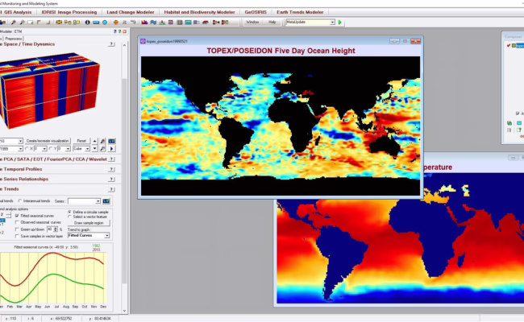Open help for Trends panel
Screen dimensions: 524x322
click(111, 189)
